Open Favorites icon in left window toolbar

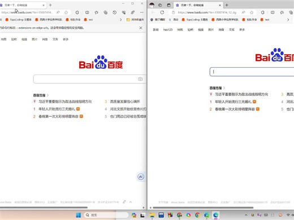(97, 12)
